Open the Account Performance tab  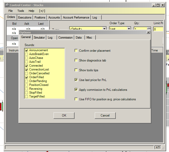coord(76,17)
